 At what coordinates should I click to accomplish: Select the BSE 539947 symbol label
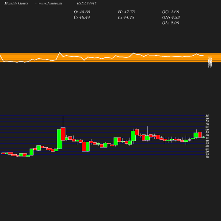(87, 3)
